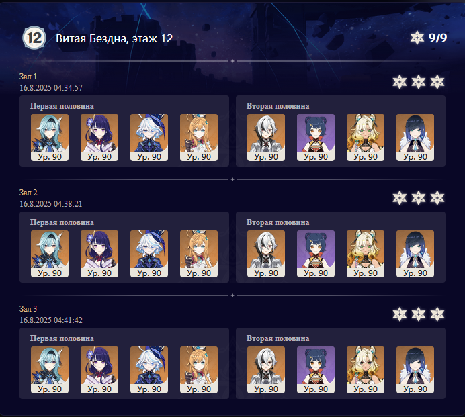This screenshot has width=465, height=417.
Task: Click the Зал 2 heading label
Action: coord(28,193)
